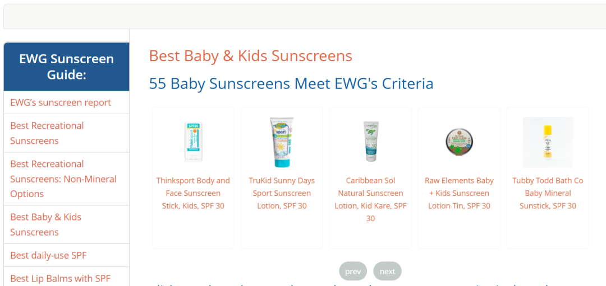Click the Raw Elements lotion tin image

[459, 142]
